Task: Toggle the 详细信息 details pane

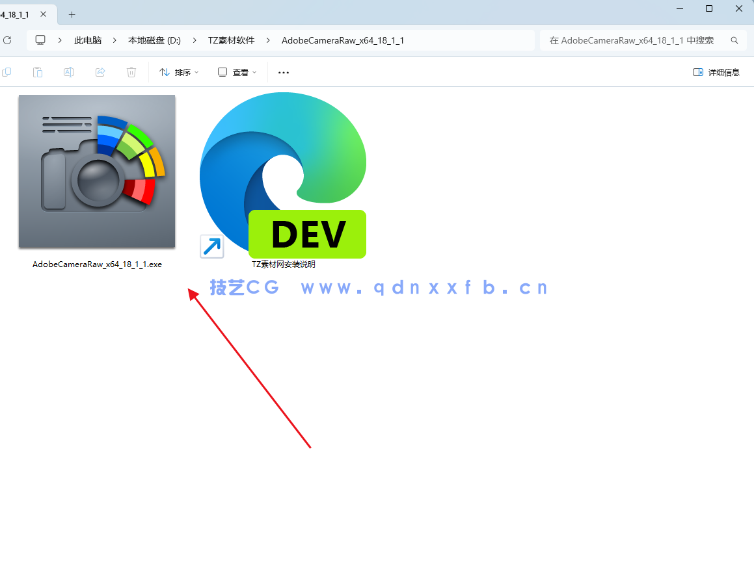Action: [716, 72]
